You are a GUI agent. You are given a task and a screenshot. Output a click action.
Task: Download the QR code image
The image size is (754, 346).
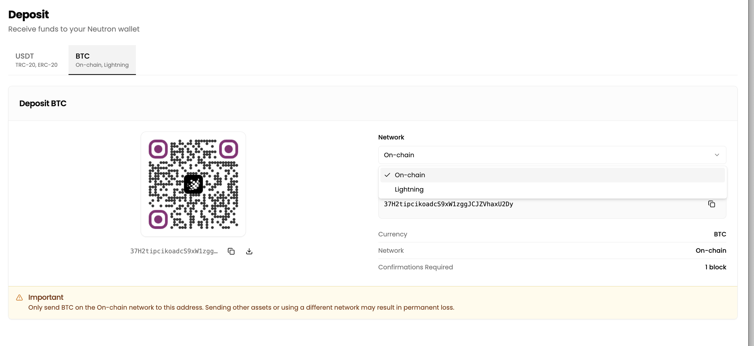249,251
